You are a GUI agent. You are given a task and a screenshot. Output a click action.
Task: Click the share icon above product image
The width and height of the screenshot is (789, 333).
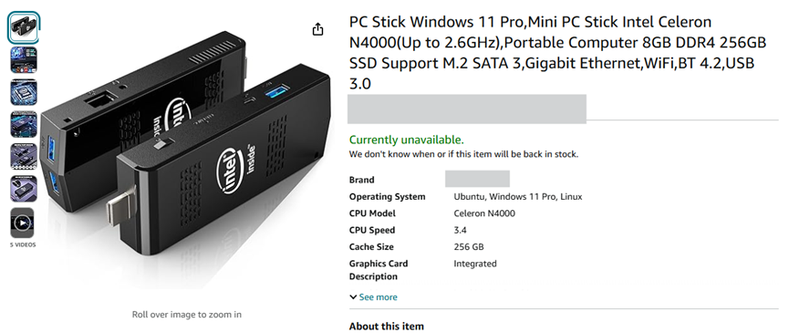point(317,30)
